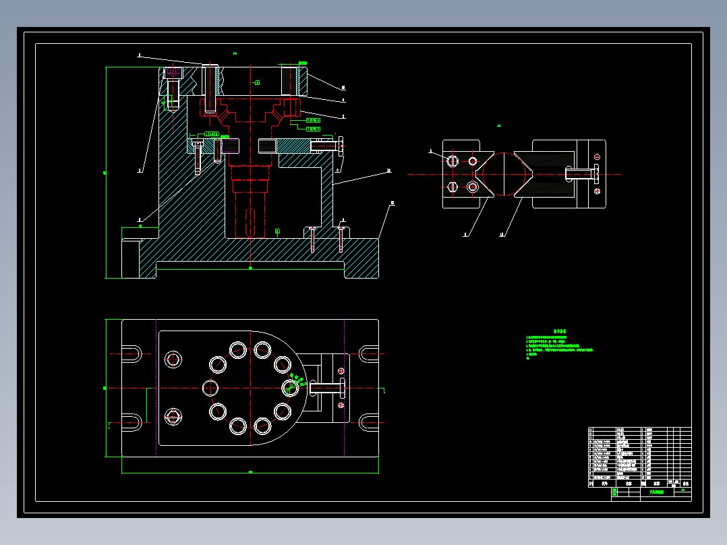The width and height of the screenshot is (727, 545).
Task: Select the overall width dimension below plan view
Action: point(250,473)
